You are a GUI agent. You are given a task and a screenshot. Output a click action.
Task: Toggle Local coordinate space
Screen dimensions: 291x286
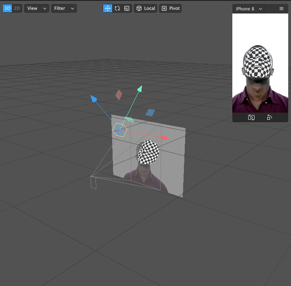click(x=145, y=8)
